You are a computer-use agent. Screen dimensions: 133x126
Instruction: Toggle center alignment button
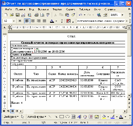[33, 21]
